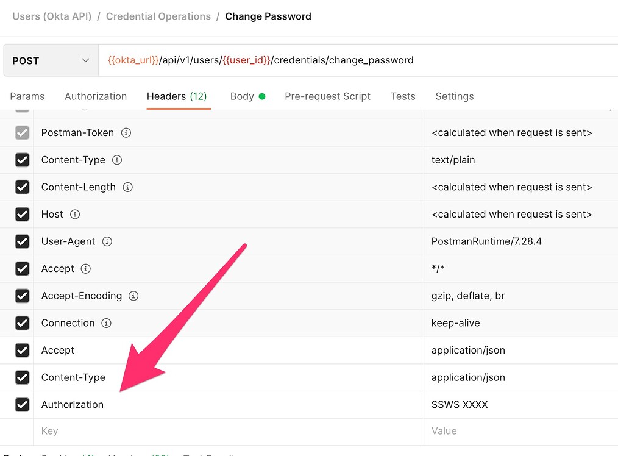Switch to the Body tab
Viewport: 618px width, 456px height.
pos(242,96)
